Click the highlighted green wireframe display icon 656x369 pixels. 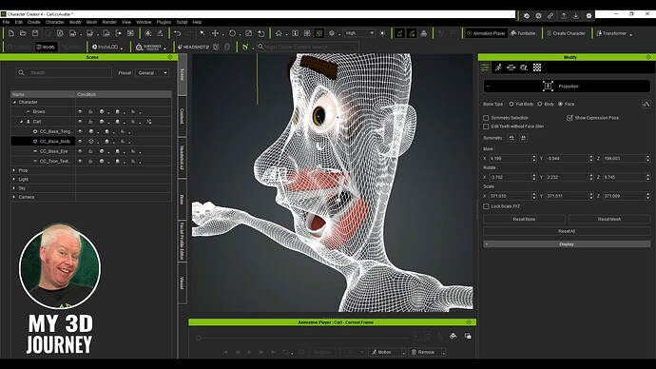(318, 33)
